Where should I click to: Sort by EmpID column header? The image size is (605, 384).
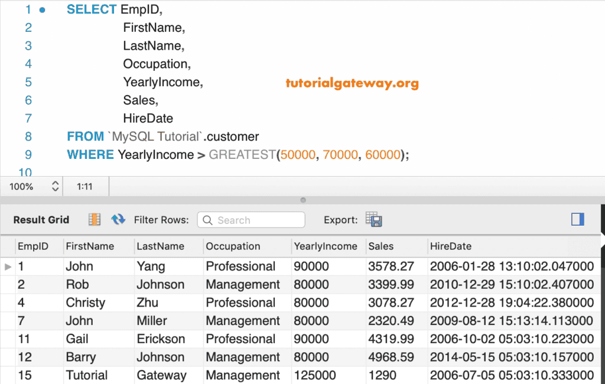(x=33, y=246)
